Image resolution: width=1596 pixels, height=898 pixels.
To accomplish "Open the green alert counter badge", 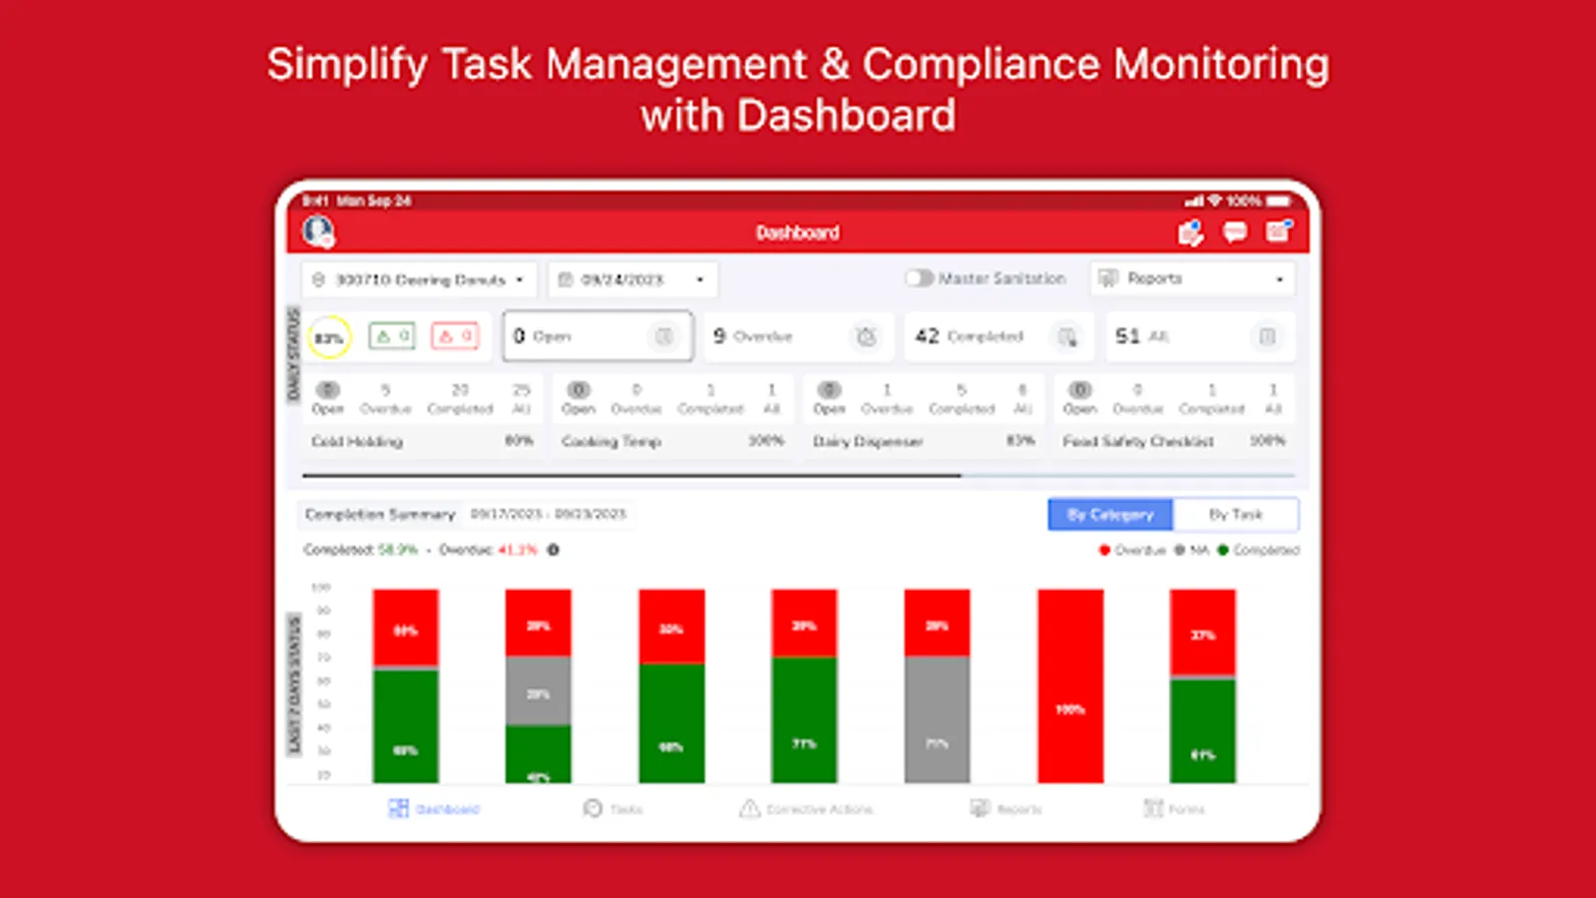I will pos(392,336).
